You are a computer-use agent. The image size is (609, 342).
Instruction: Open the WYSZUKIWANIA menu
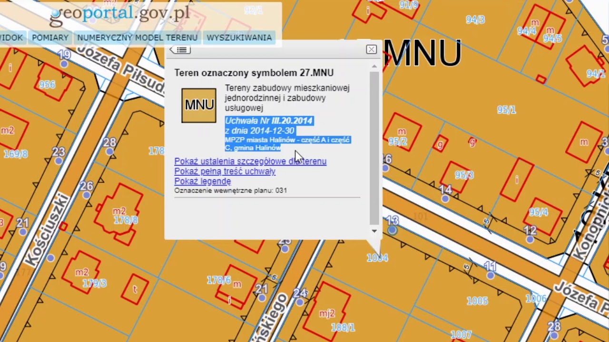point(239,38)
